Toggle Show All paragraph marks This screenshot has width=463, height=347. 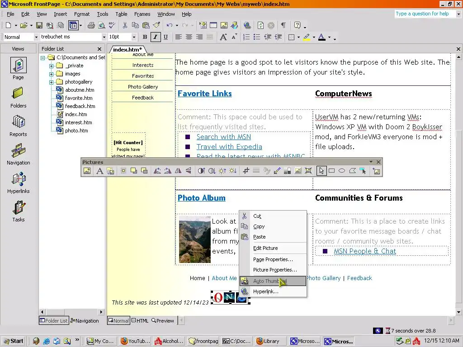pos(283,25)
